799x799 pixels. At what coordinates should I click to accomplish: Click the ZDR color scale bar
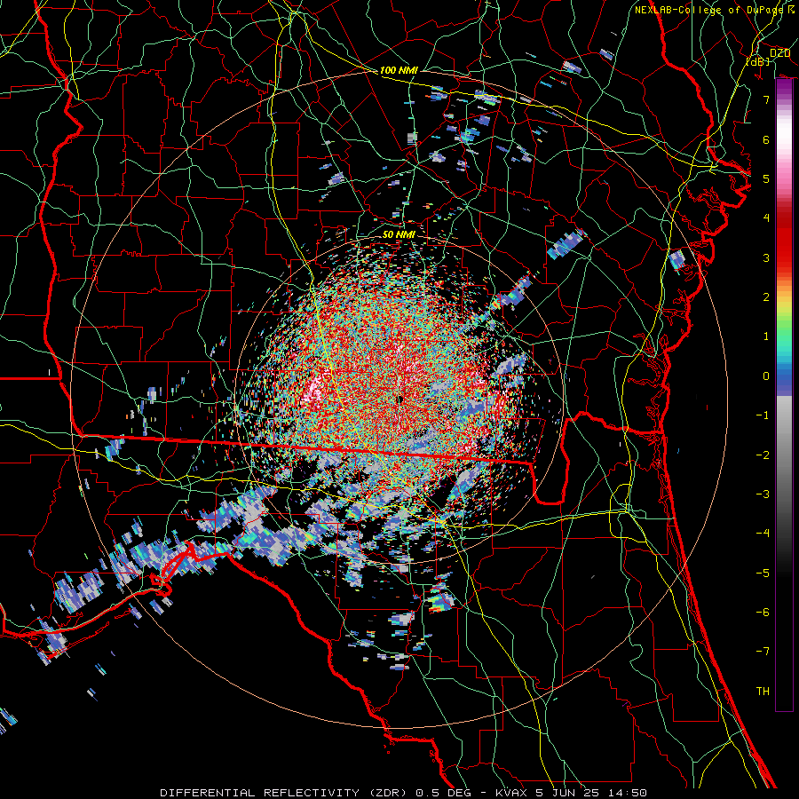pos(784,395)
